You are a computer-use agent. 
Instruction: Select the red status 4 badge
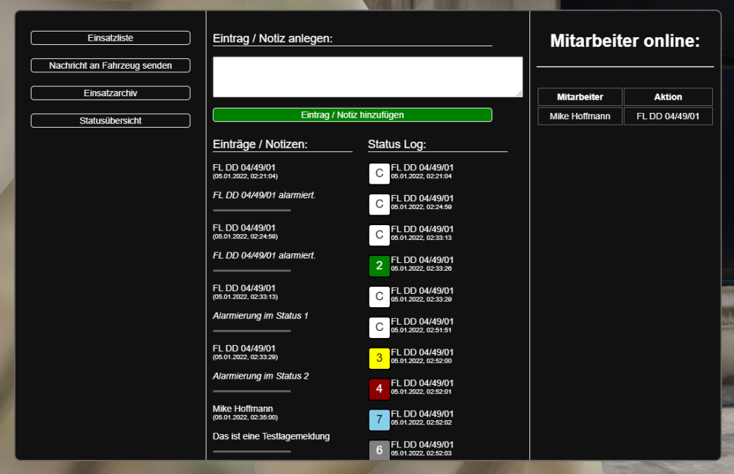379,389
